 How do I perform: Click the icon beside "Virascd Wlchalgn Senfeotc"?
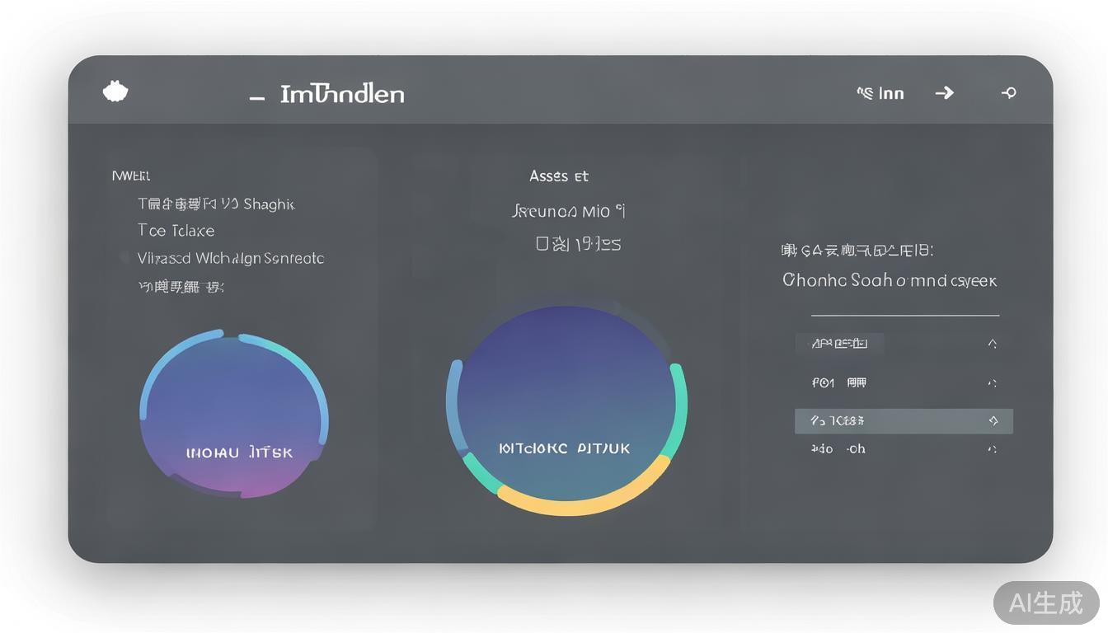point(125,257)
